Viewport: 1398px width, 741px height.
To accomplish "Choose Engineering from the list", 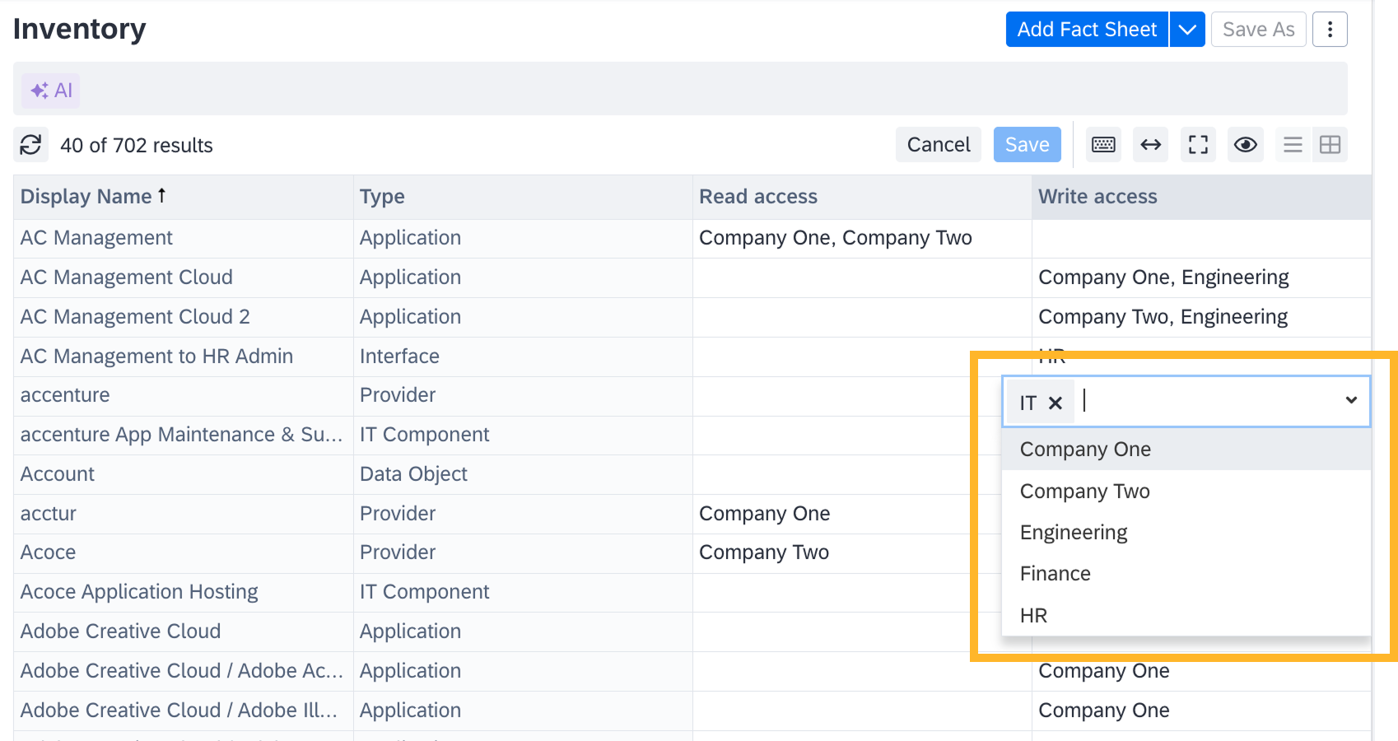I will (1074, 533).
